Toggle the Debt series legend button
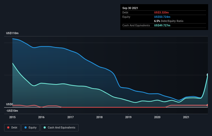 tap(12, 128)
